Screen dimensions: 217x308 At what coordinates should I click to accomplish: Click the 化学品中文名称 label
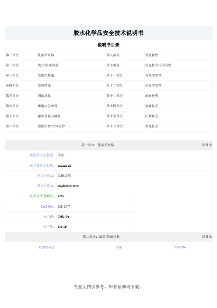coord(42,155)
